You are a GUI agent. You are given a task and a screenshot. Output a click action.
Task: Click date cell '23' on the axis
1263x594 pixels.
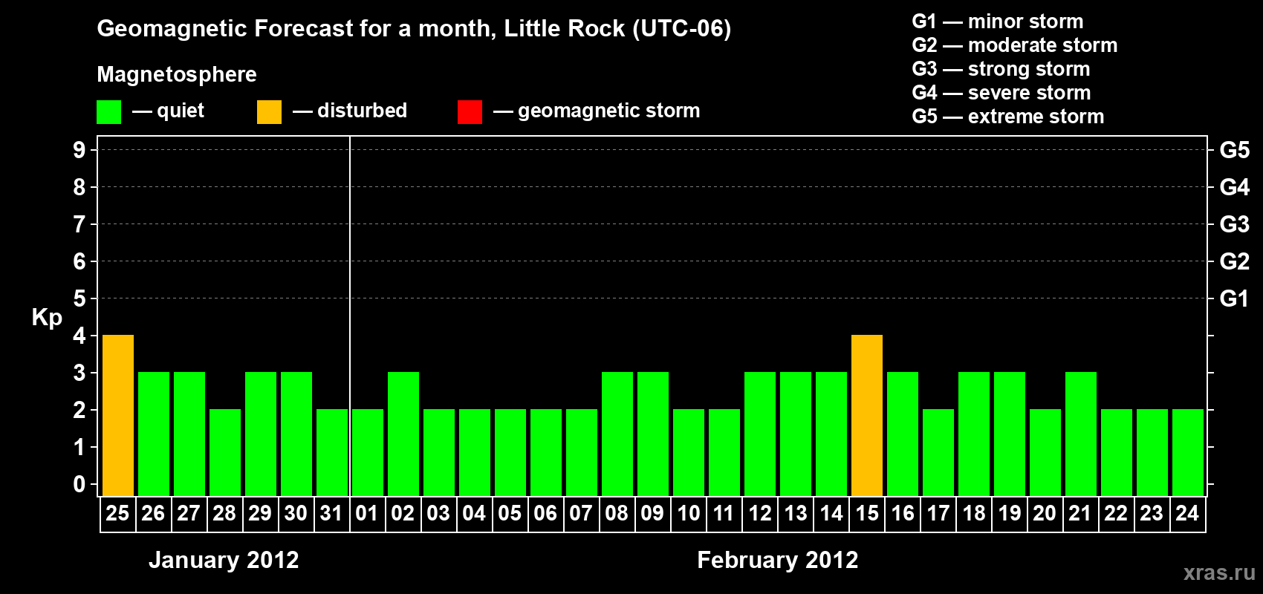[1152, 514]
